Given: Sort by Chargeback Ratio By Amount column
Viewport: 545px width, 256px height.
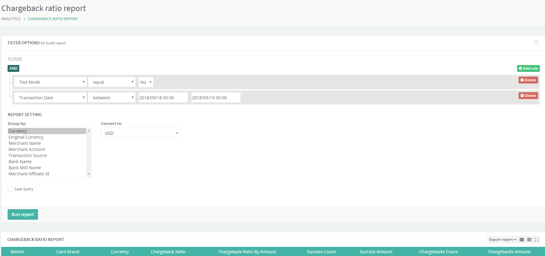Looking at the screenshot, I should pos(247,252).
